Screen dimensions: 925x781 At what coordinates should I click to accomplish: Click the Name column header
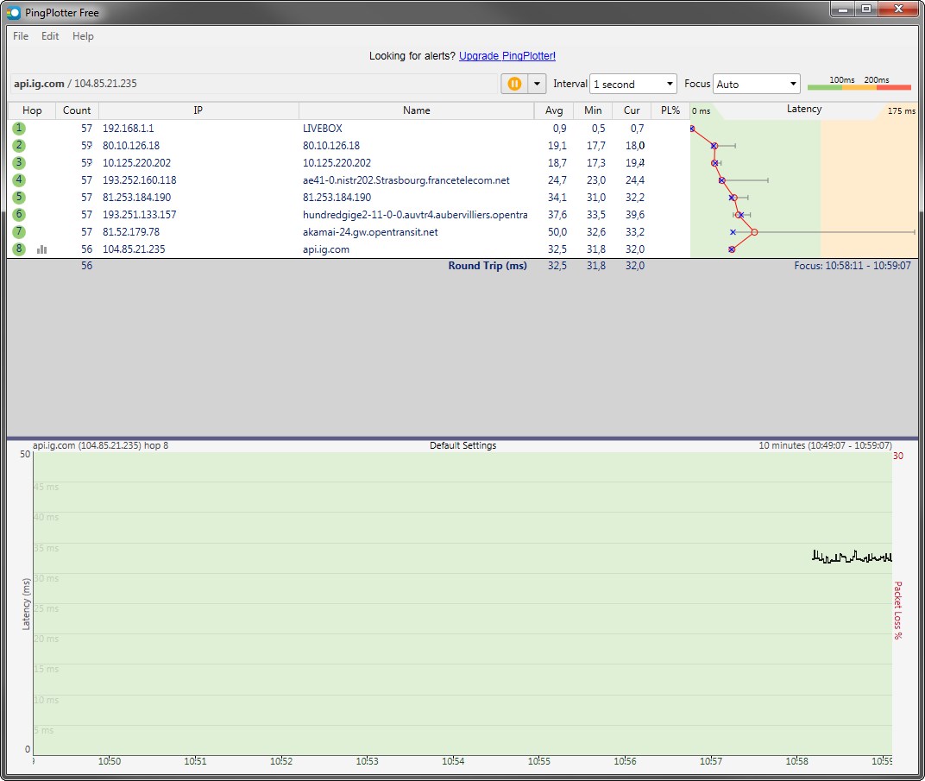417,110
